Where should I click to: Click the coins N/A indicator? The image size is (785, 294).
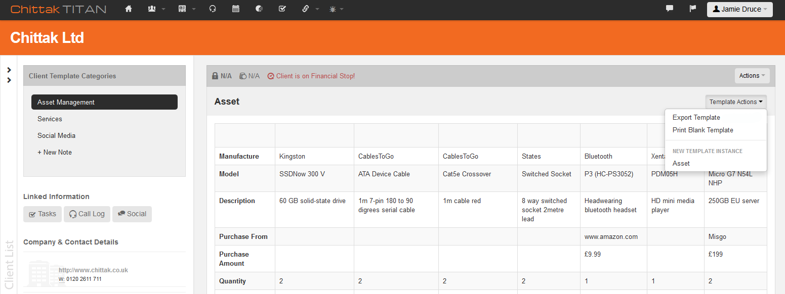tap(250, 76)
